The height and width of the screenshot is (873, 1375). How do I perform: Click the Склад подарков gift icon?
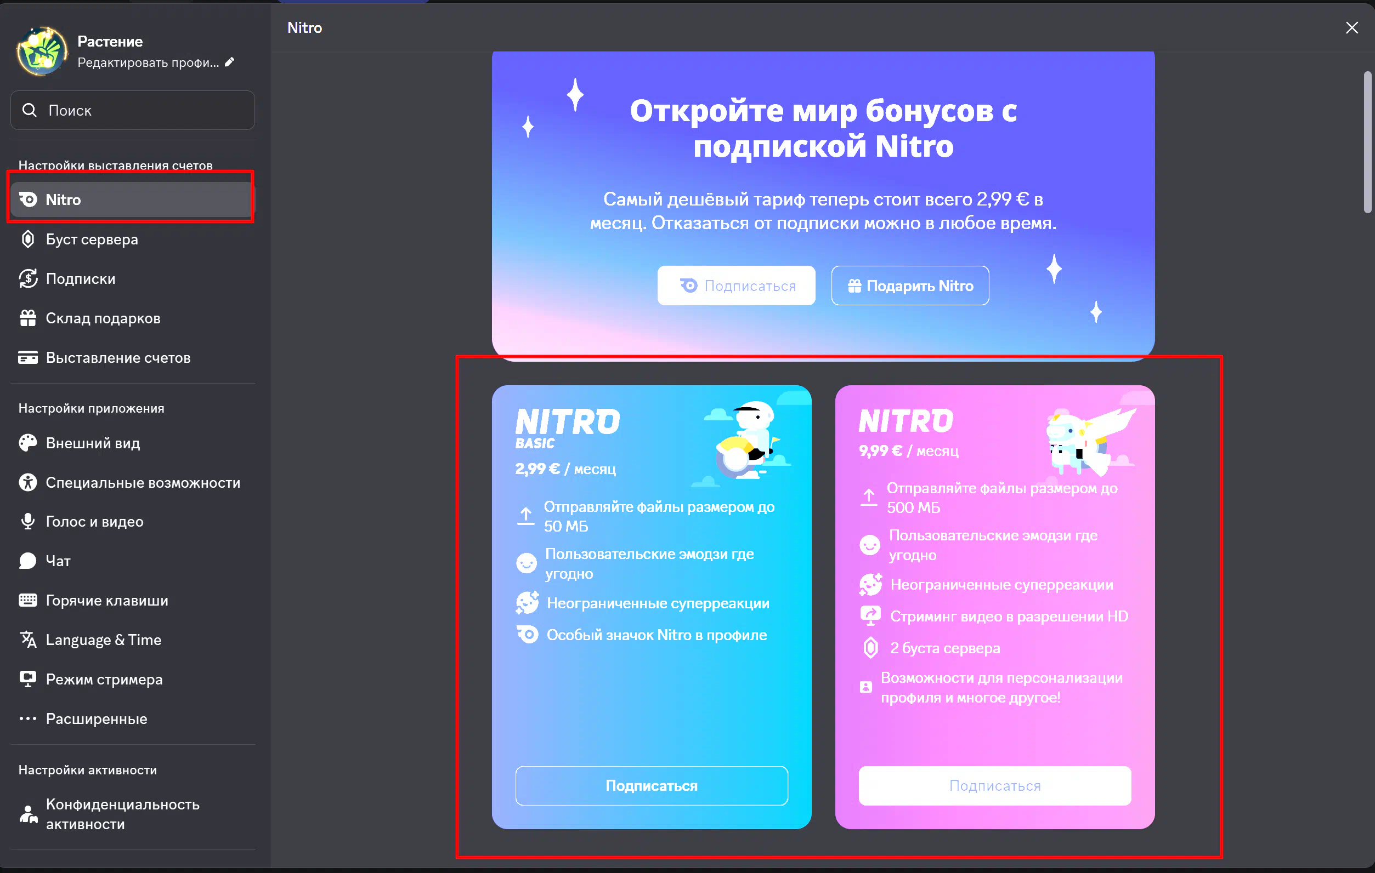pos(27,318)
